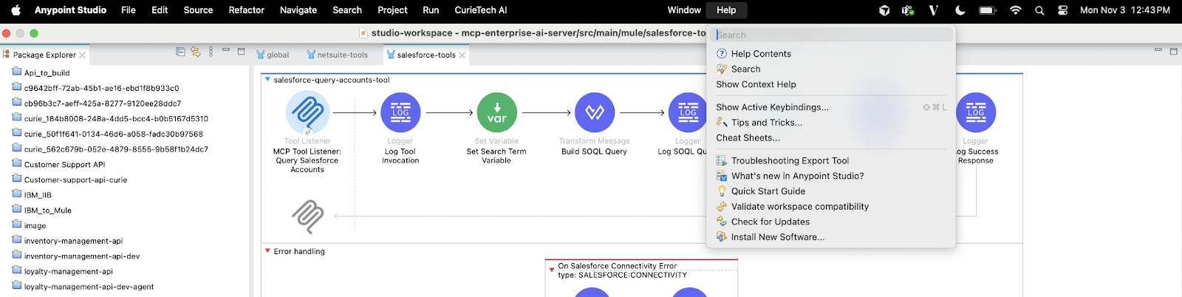Choose Check for Updates
The width and height of the screenshot is (1182, 297).
pyautogui.click(x=770, y=222)
